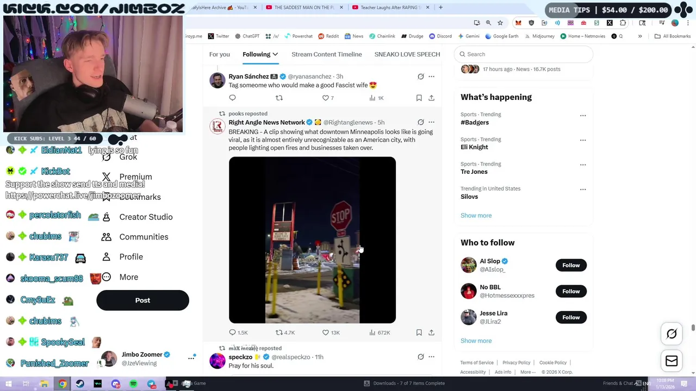Open floating Grok button at right

[x=672, y=334]
